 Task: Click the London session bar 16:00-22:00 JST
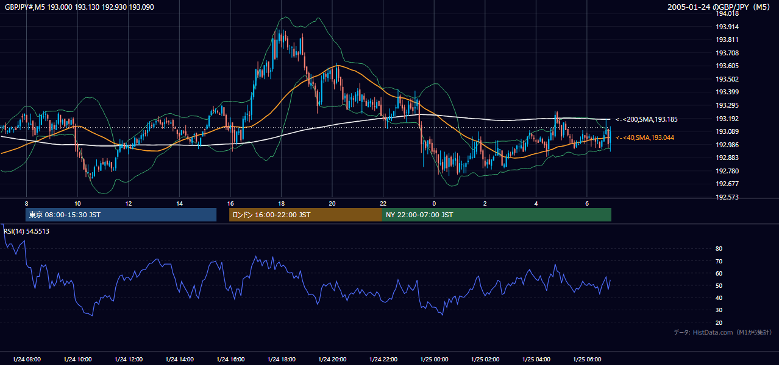(x=305, y=215)
